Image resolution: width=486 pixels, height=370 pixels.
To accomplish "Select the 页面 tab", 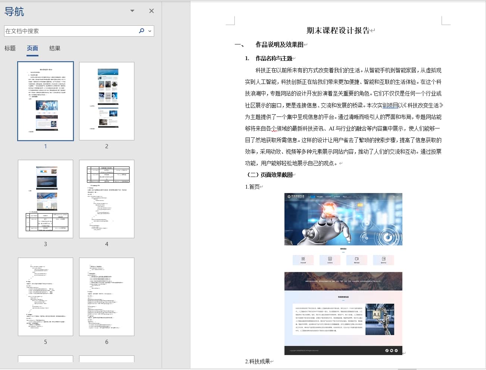I will [32, 48].
